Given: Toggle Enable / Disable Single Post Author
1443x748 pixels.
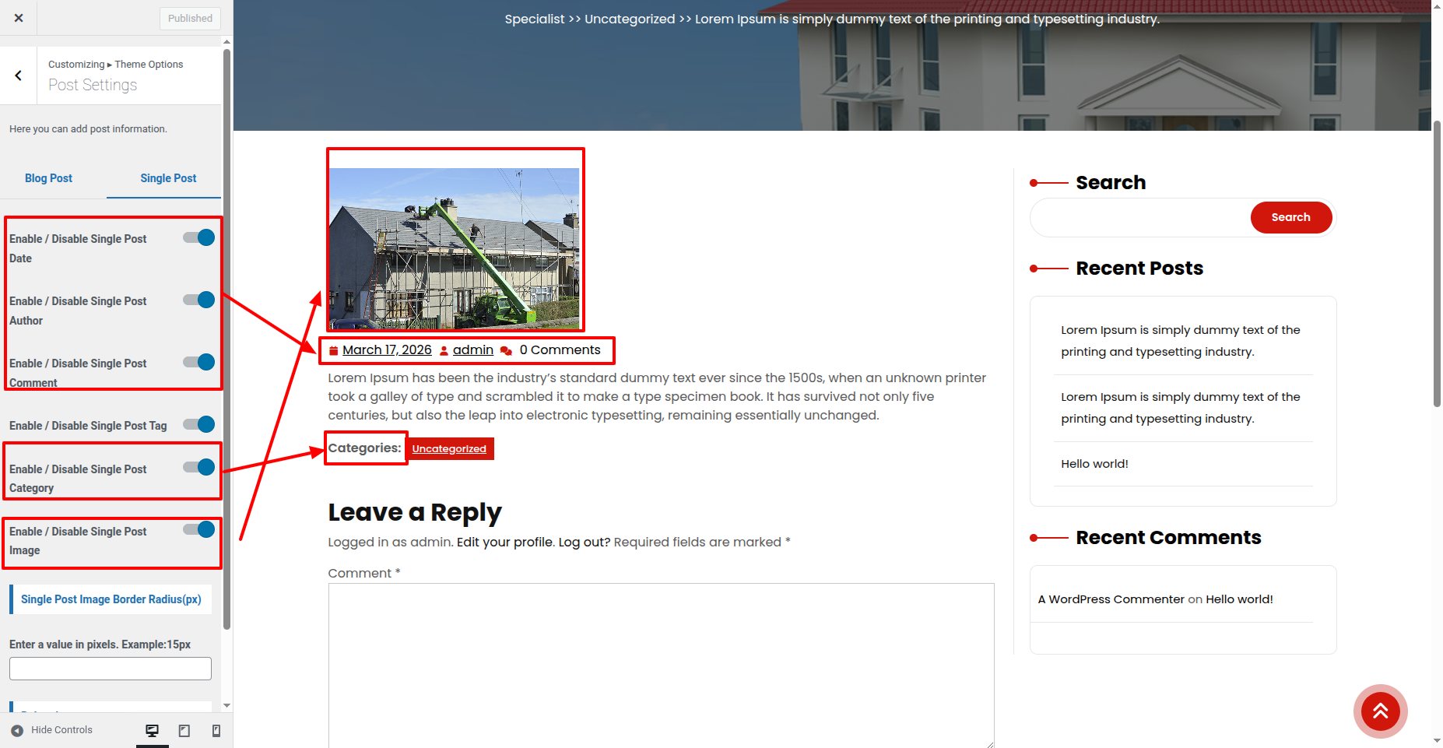Looking at the screenshot, I should click(x=199, y=300).
